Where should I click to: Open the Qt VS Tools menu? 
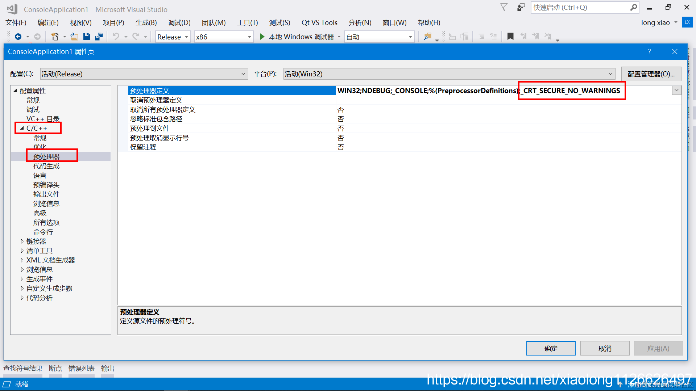(x=319, y=22)
